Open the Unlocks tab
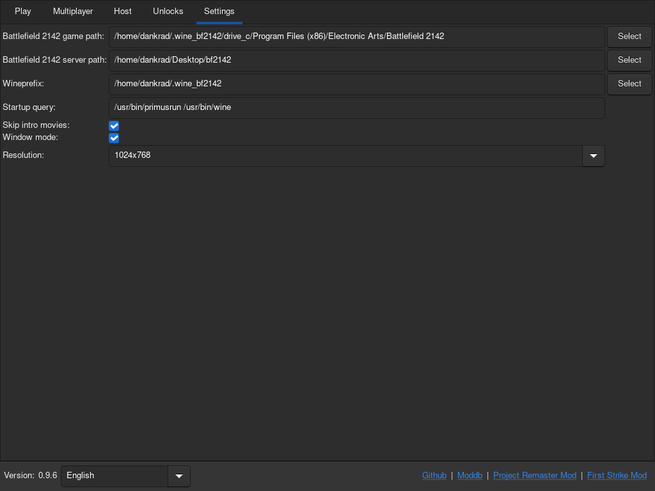655x491 pixels. 168,12
